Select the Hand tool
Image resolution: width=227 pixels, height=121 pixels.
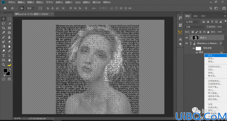click(9, 60)
